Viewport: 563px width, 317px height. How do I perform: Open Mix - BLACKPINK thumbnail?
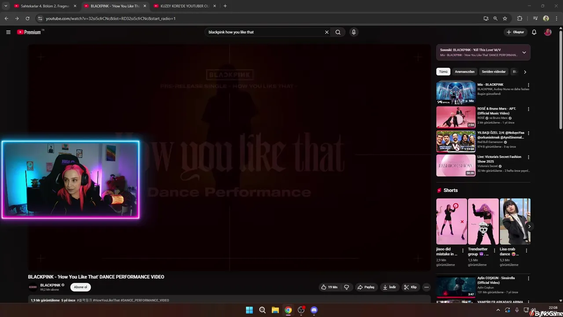[456, 93]
